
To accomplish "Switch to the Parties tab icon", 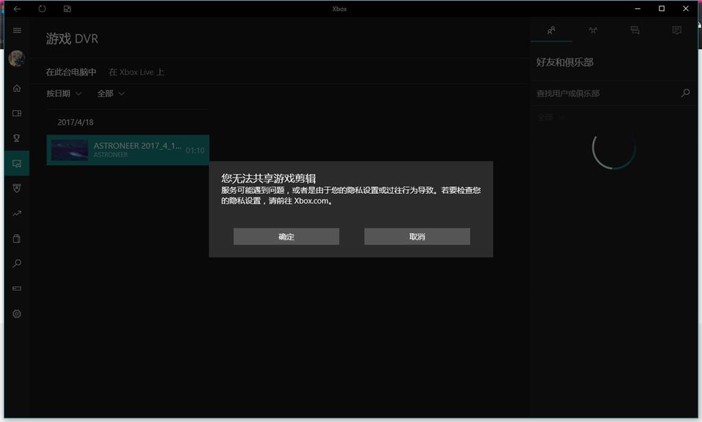I will pyautogui.click(x=593, y=30).
